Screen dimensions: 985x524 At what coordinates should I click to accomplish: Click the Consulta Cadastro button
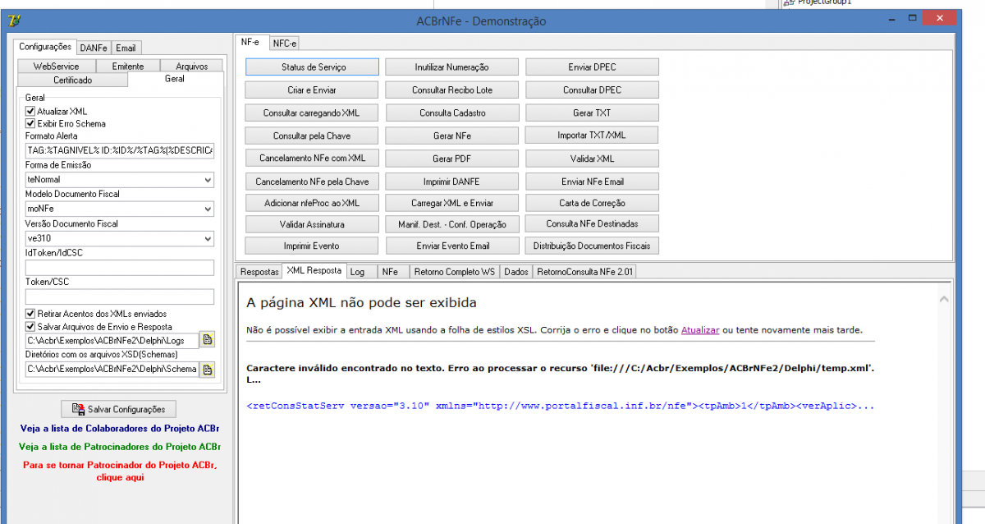coord(452,113)
